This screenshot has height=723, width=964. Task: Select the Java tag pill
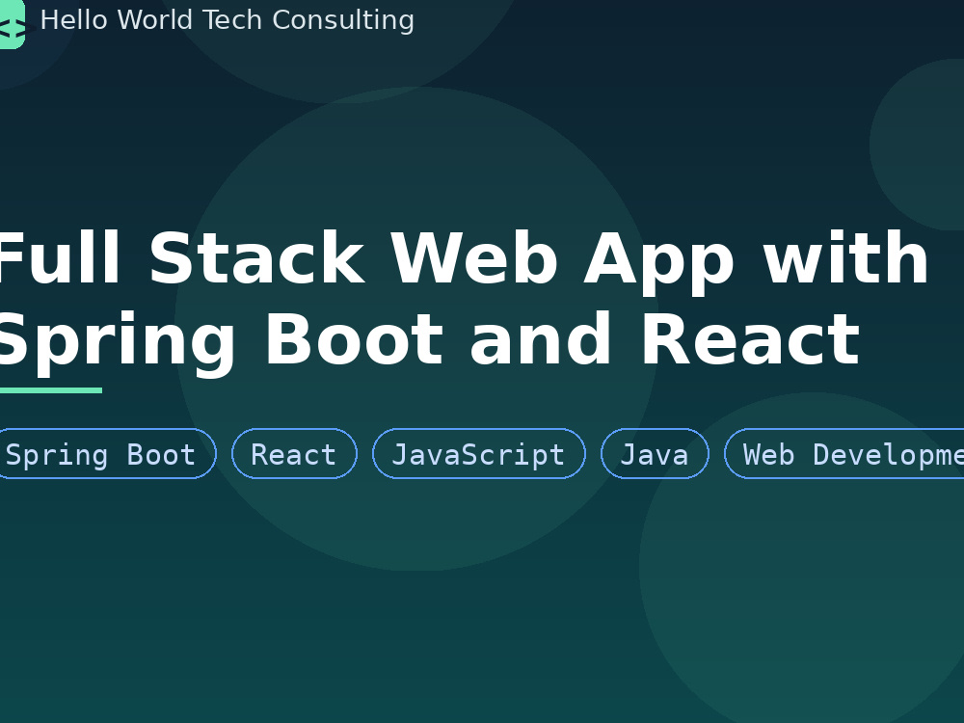(x=655, y=454)
